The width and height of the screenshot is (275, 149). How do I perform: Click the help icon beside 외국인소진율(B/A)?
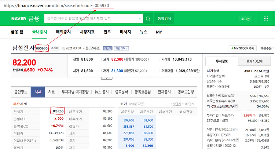236,106
